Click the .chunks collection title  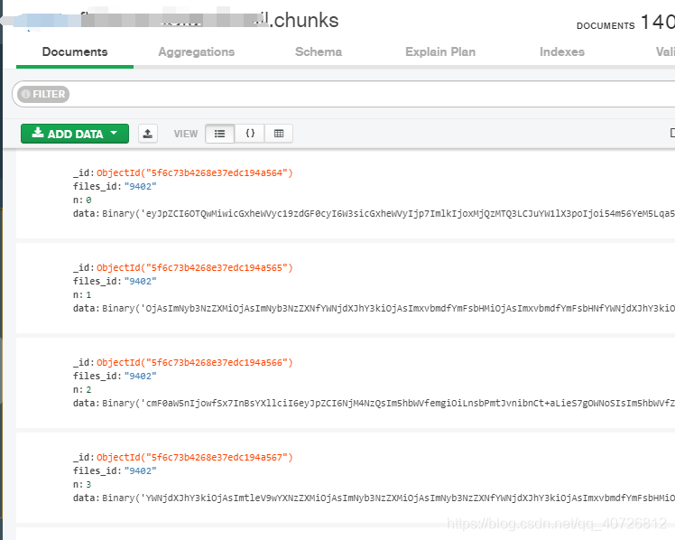tap(304, 20)
